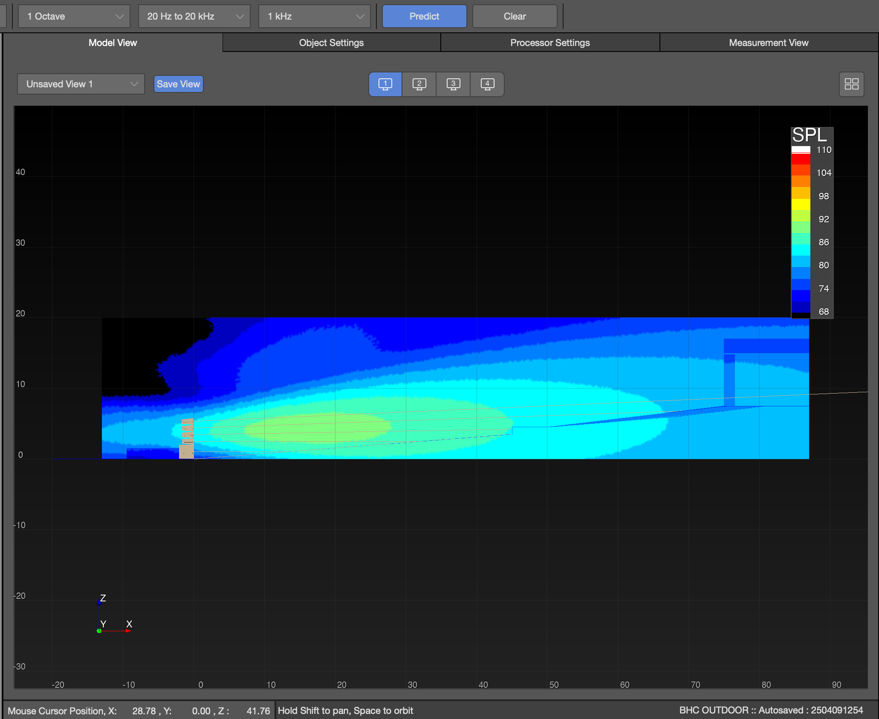The width and height of the screenshot is (879, 719).
Task: Click the Save View button
Action: 178,84
